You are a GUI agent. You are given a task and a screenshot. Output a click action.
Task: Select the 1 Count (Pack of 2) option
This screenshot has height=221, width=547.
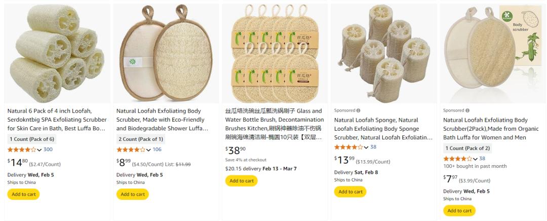click(x=467, y=148)
